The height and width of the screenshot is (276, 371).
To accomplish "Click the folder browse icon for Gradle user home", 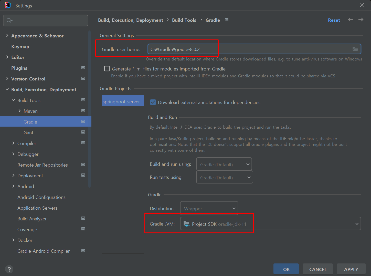I will coord(355,49).
